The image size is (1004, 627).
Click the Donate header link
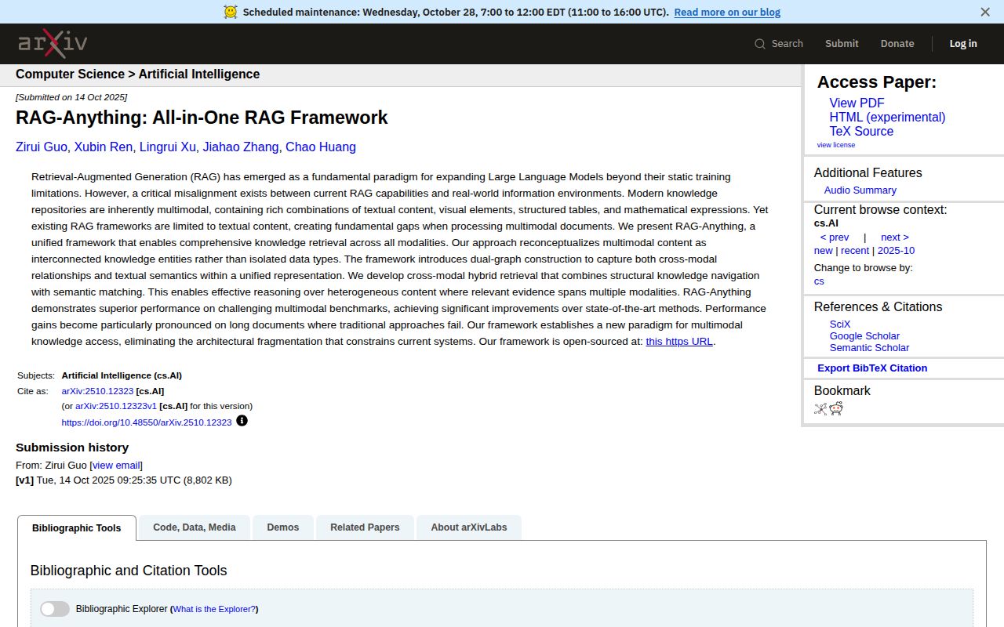897,44
